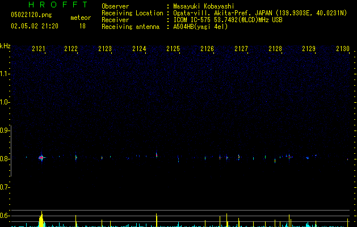Click the tallest yellow intensity peak near 2121
The width and height of the screenshot is (357, 227).
click(41, 219)
